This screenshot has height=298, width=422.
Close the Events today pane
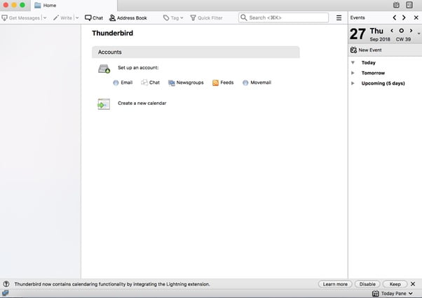click(x=416, y=17)
